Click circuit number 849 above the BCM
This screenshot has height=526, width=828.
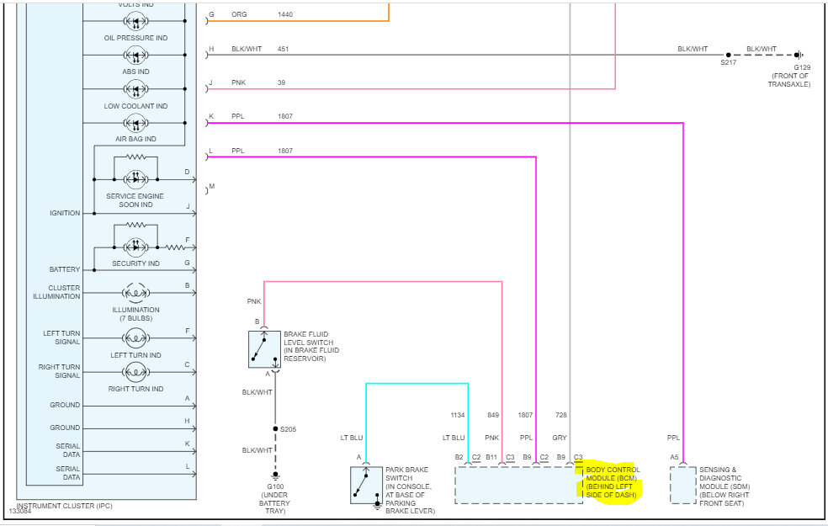[493, 415]
